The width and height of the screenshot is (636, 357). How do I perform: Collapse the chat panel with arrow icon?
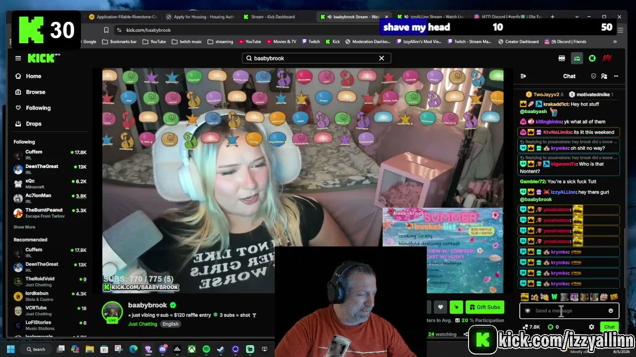coord(523,76)
